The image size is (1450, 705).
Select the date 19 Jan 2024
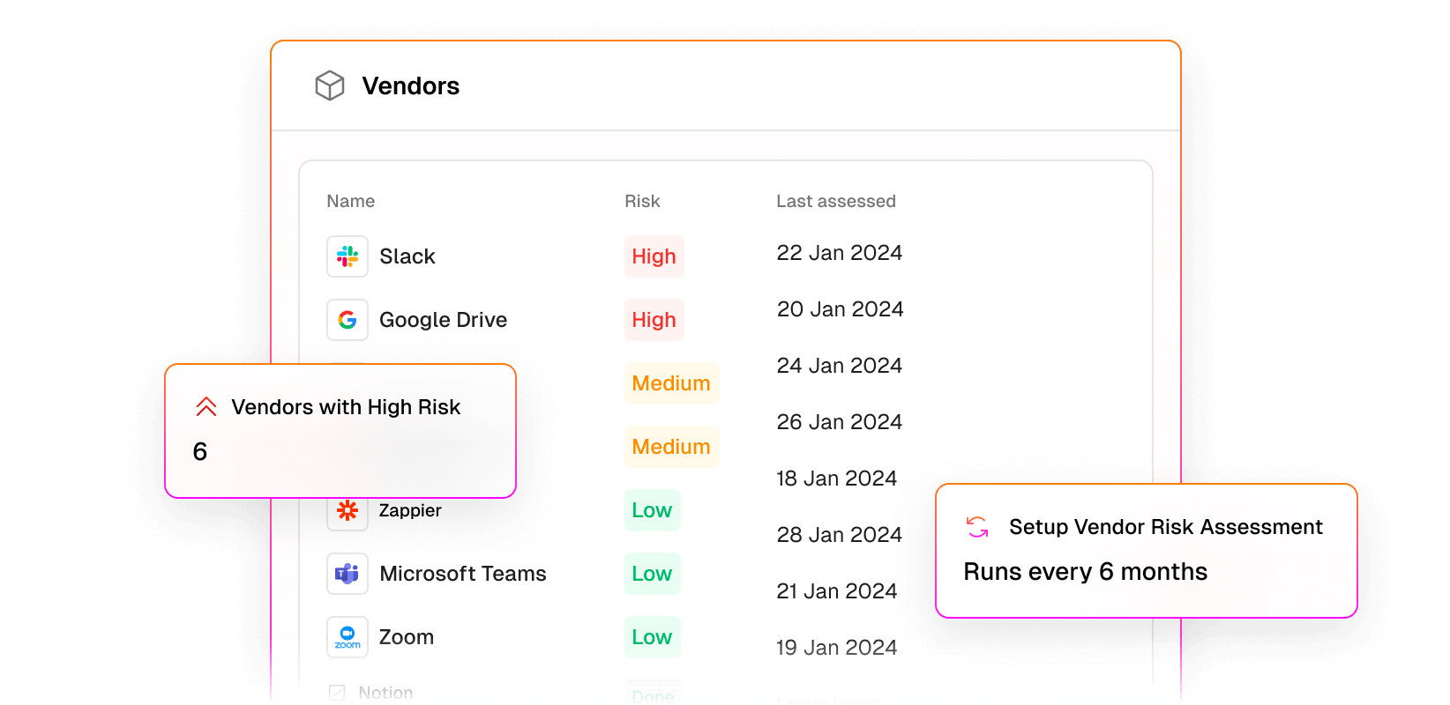click(837, 648)
